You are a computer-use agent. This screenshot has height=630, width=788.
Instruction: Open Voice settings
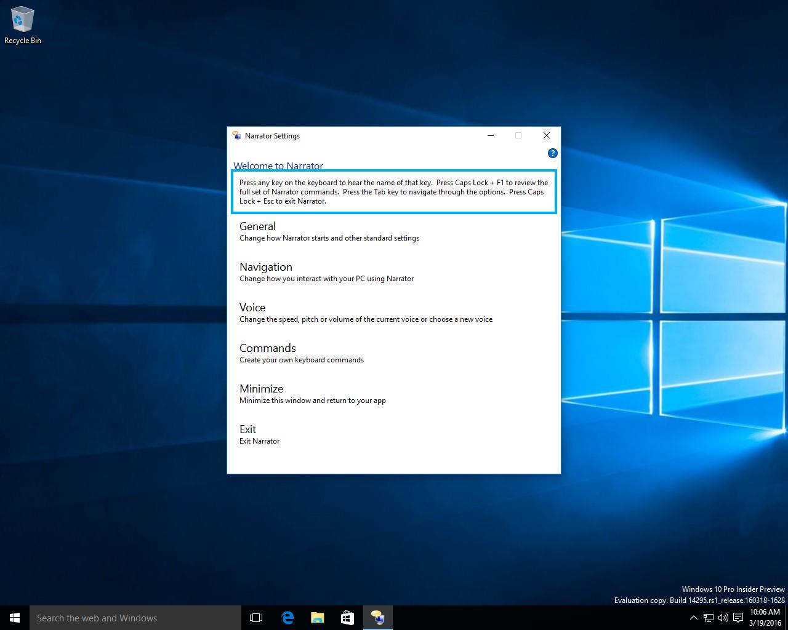pos(366,313)
